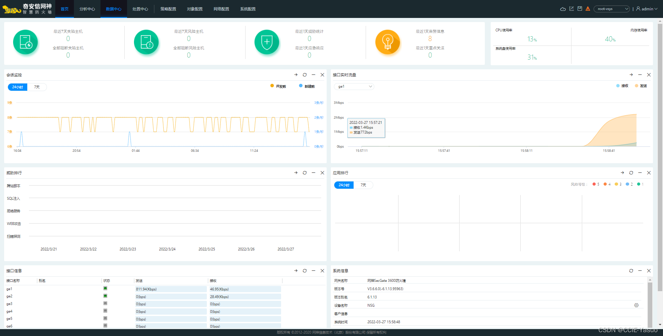Click the green risk host icon
The width and height of the screenshot is (663, 336).
pos(146,42)
